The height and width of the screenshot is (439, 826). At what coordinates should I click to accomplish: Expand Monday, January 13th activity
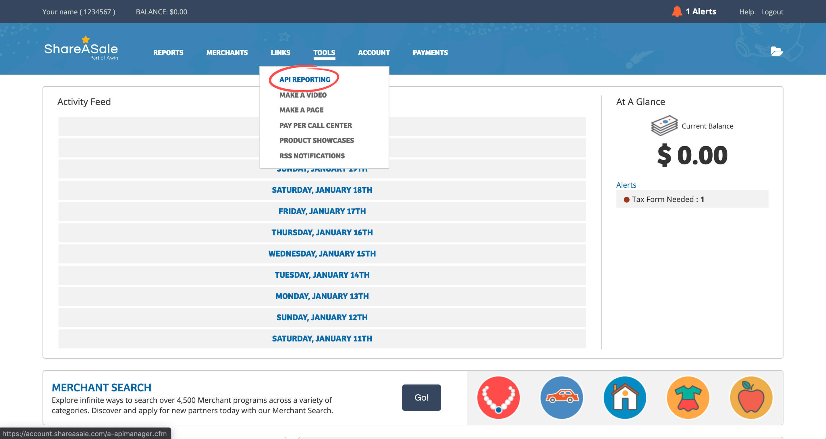[322, 296]
